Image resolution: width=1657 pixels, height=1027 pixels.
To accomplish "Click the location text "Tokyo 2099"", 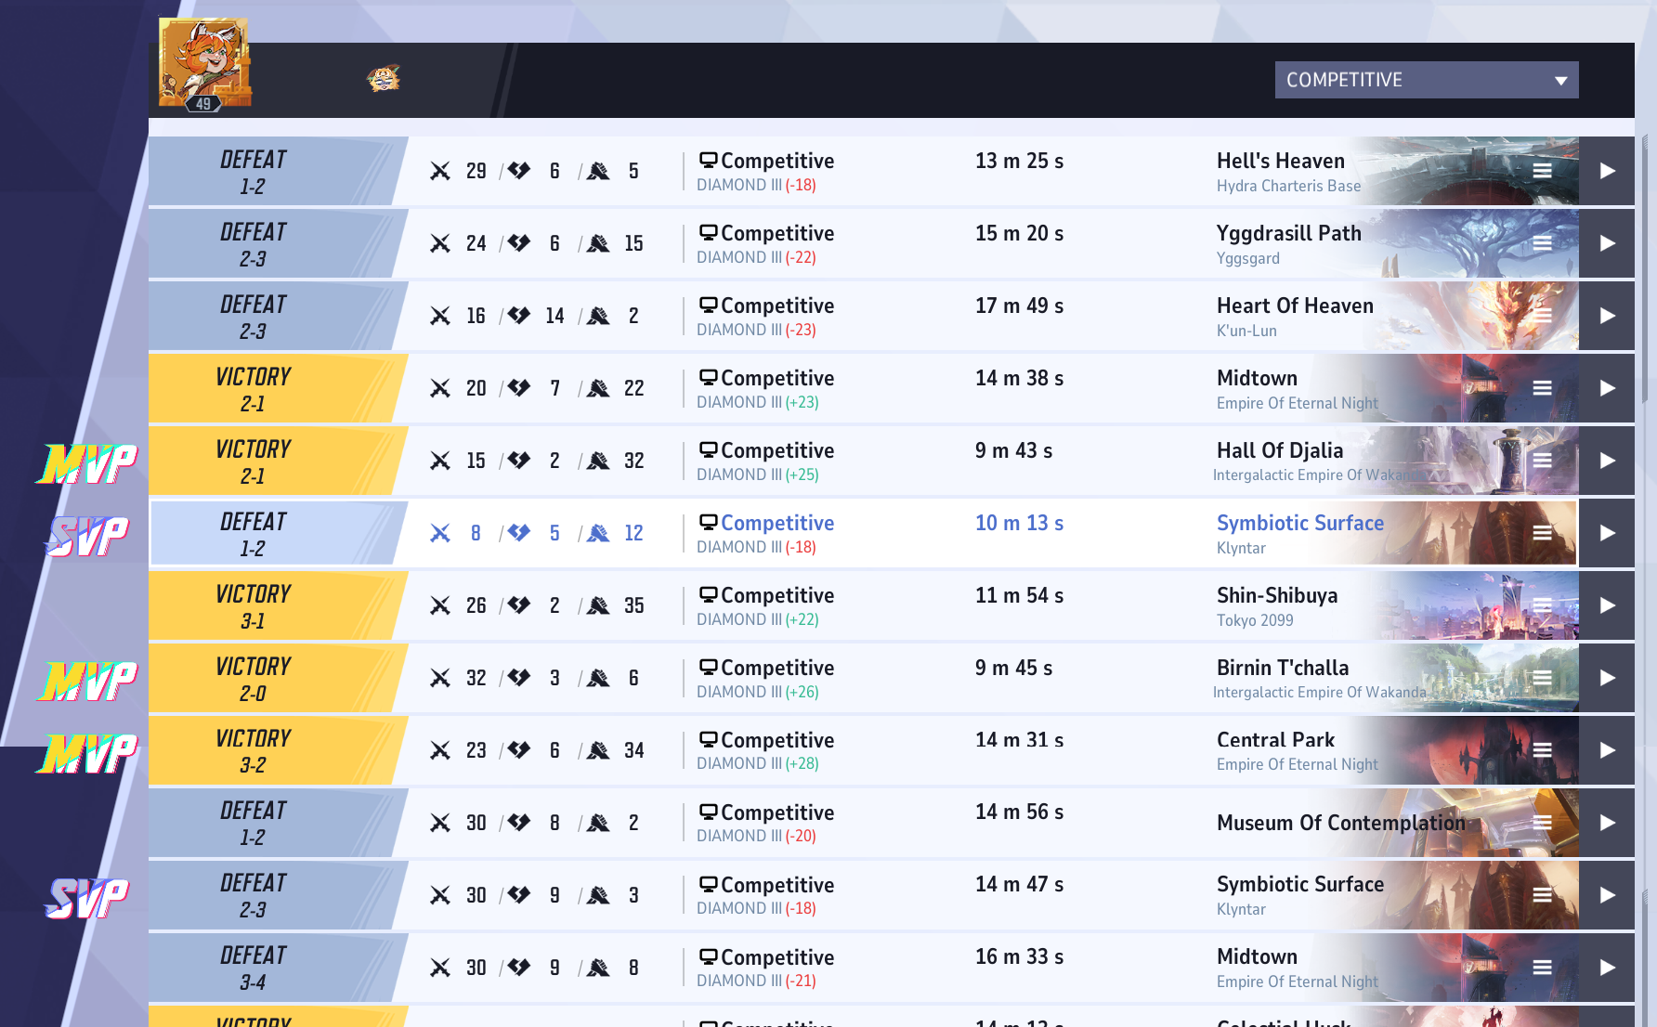I will click(1255, 620).
